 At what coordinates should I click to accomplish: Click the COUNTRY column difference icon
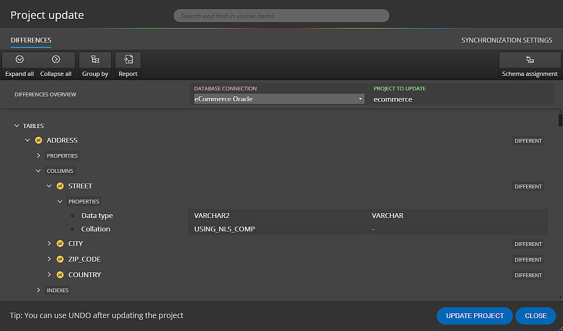tap(60, 275)
